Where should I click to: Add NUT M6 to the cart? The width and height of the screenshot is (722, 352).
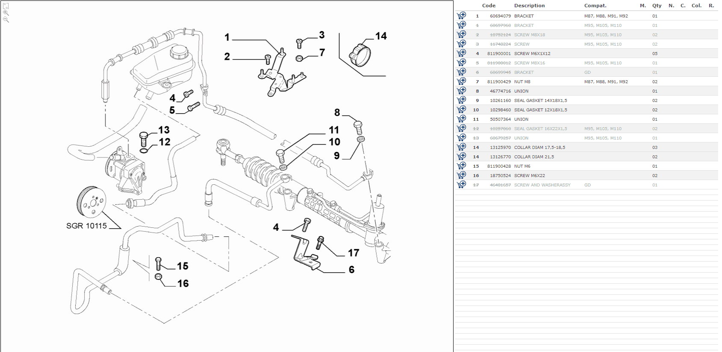tap(462, 166)
